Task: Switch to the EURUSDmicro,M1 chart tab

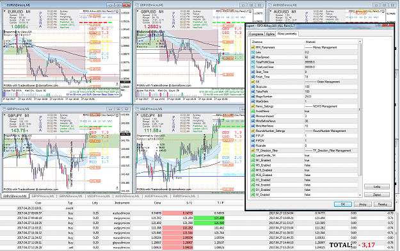Action: point(15,196)
